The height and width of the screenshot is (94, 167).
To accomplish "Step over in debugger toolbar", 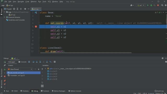I will (x=33, y=62).
